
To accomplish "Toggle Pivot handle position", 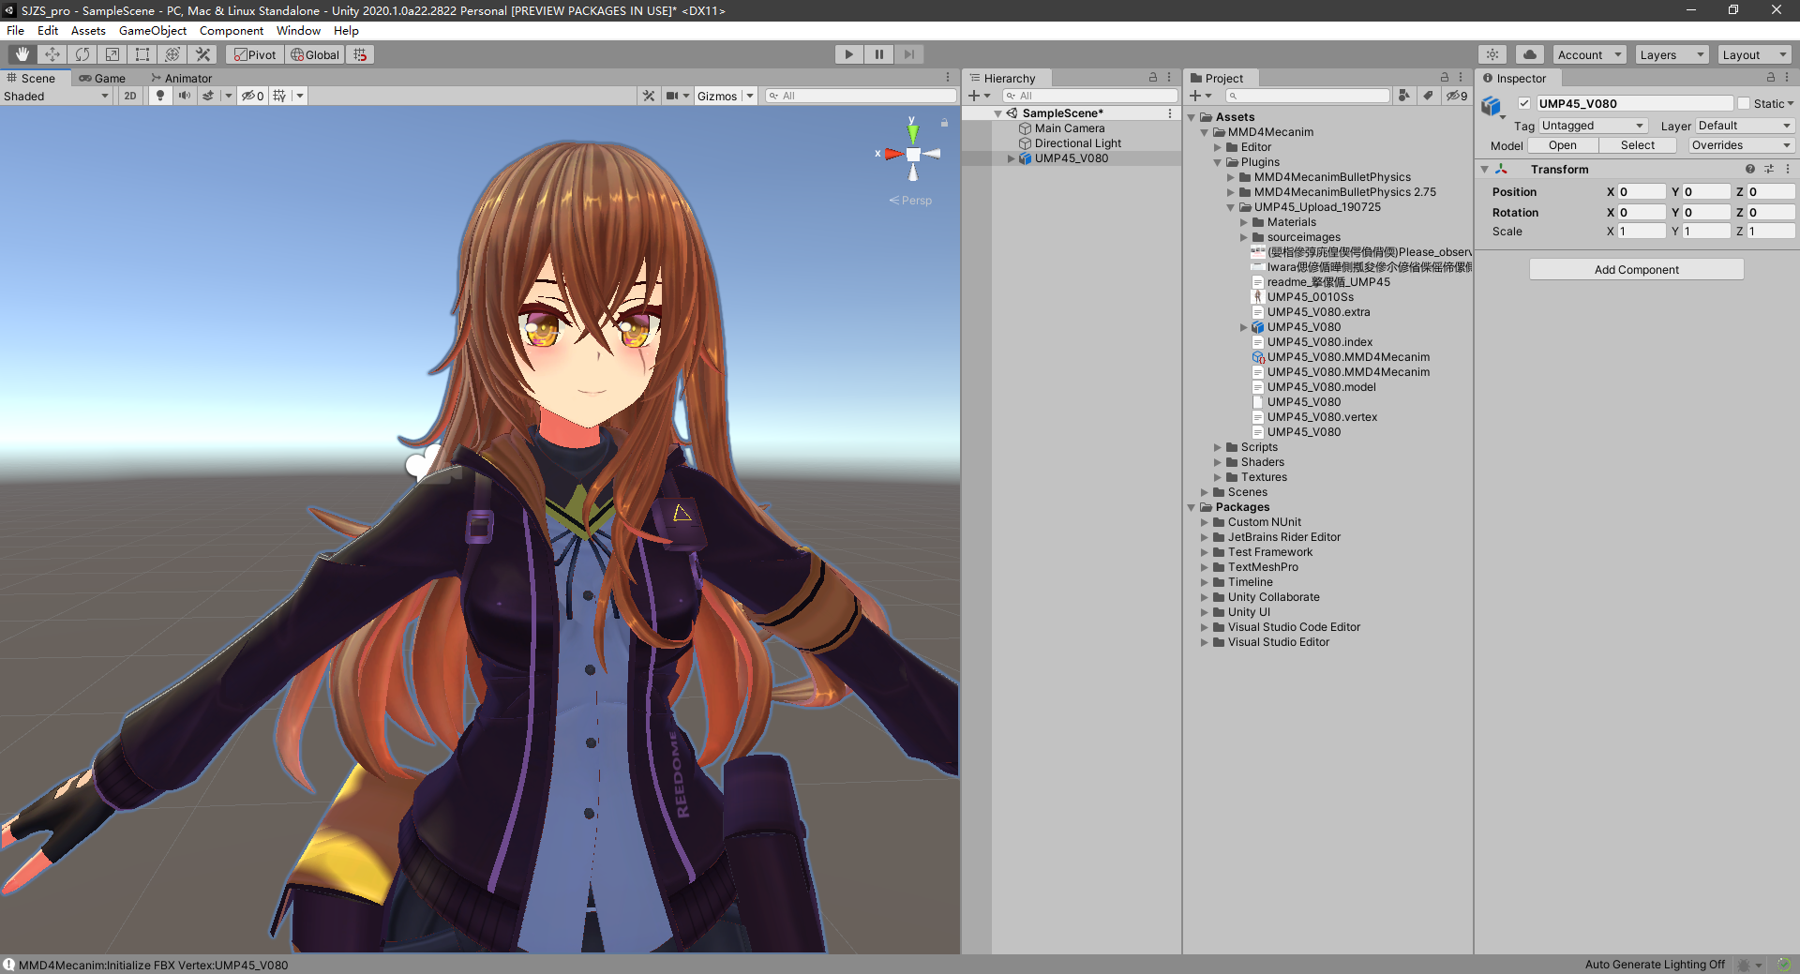I will pos(255,54).
